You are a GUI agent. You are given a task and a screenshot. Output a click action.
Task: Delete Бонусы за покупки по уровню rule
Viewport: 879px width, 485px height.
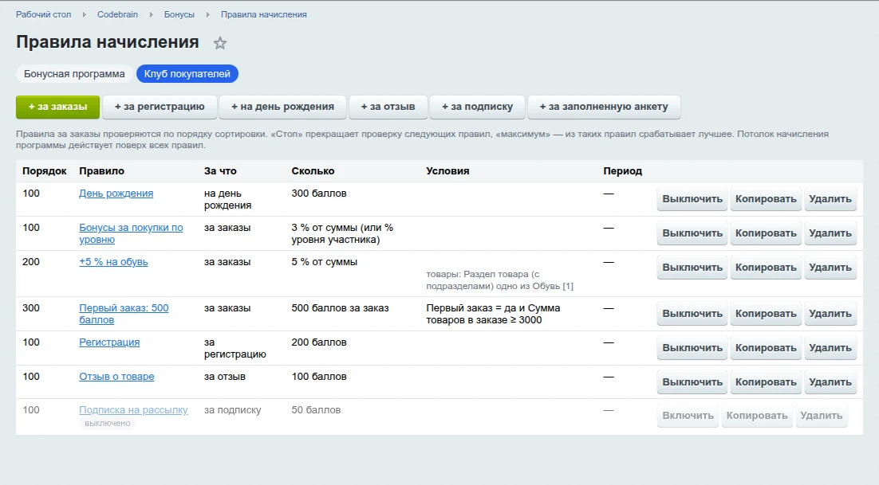coord(830,233)
